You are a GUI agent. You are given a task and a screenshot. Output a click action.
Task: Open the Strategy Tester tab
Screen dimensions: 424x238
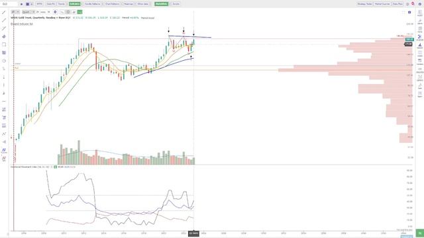coord(365,4)
